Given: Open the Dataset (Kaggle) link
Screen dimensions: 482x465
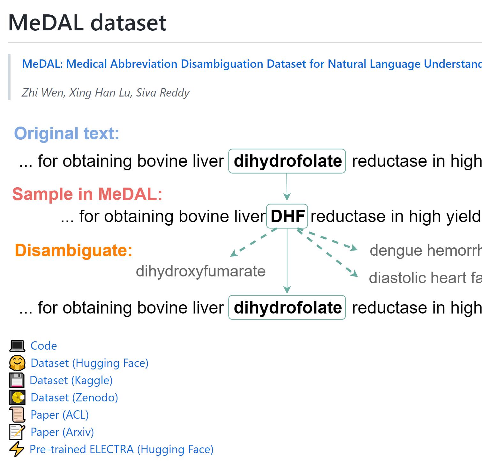Looking at the screenshot, I should [71, 380].
